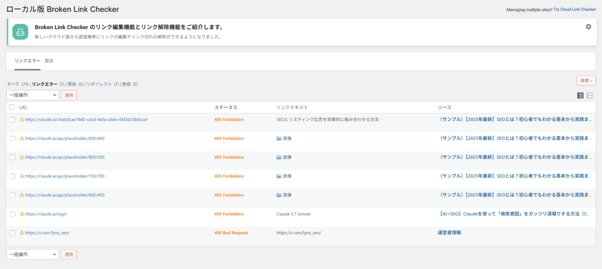Click warning icon beside claude.ai/login URL
This screenshot has height=269, width=602.
(22, 214)
